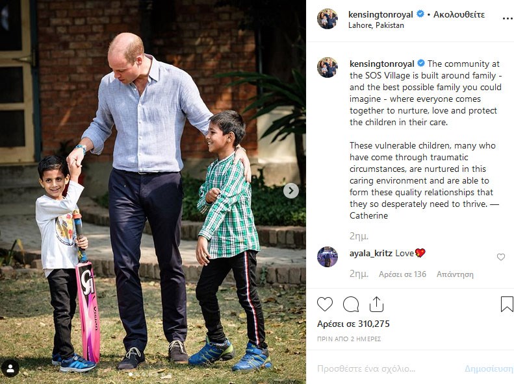The image size is (514, 384).
Task: Open the three-dot more options menu
Action: click(508, 19)
